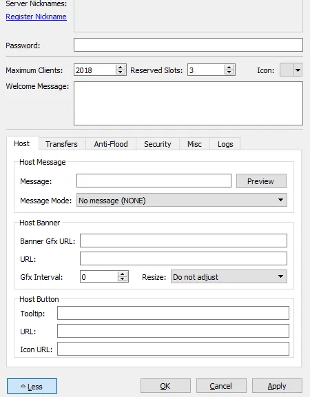The height and width of the screenshot is (397, 310).
Task: Collapse options with the Less button
Action: point(32,386)
